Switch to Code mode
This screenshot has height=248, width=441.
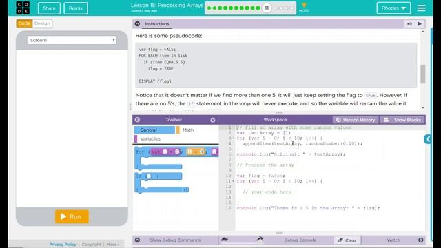point(24,23)
